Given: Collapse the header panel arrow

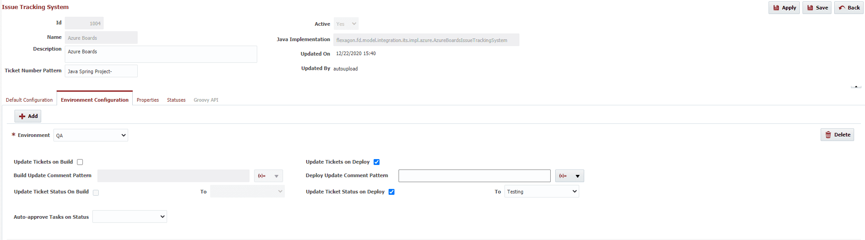Looking at the screenshot, I should tap(855, 86).
